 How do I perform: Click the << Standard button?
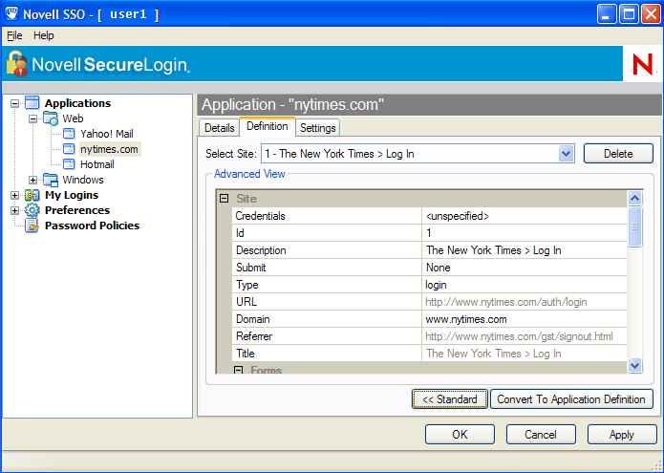point(450,399)
